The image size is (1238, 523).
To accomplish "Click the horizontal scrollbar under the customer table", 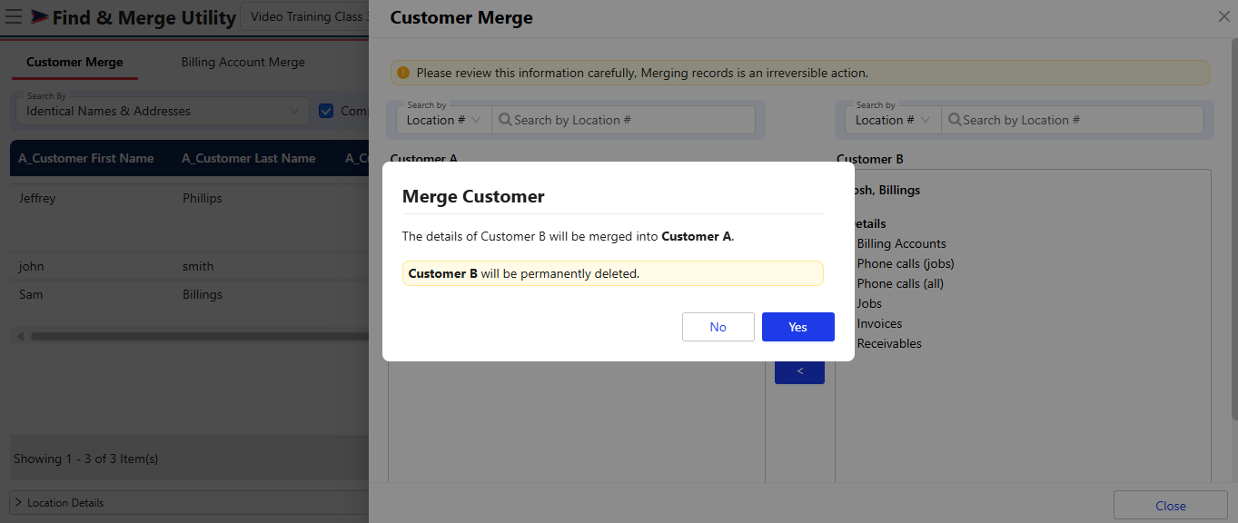I will point(182,336).
